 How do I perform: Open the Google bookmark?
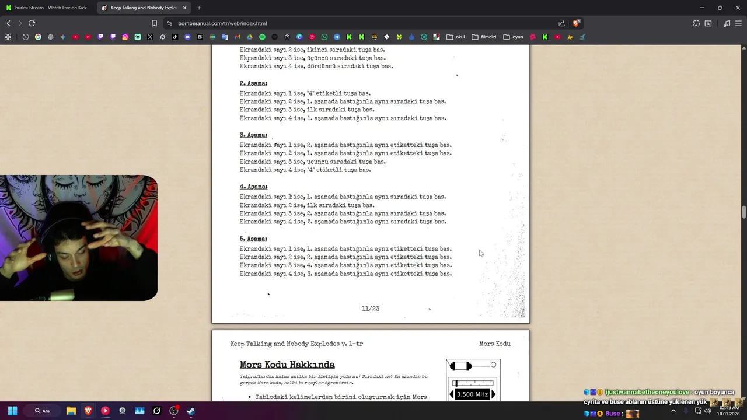tap(38, 37)
